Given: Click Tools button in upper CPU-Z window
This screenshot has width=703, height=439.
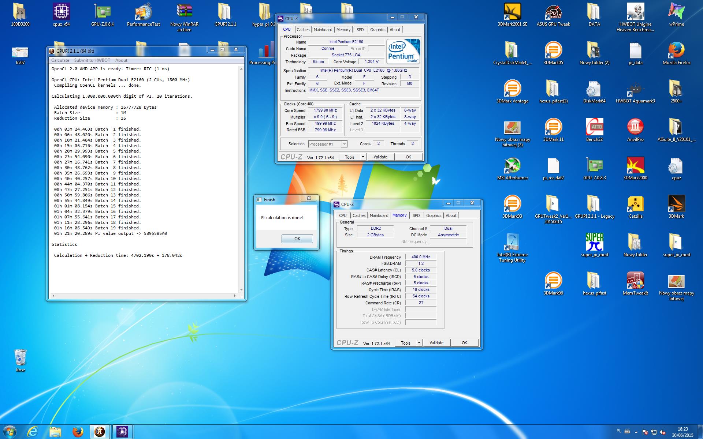Looking at the screenshot, I should coord(350,157).
